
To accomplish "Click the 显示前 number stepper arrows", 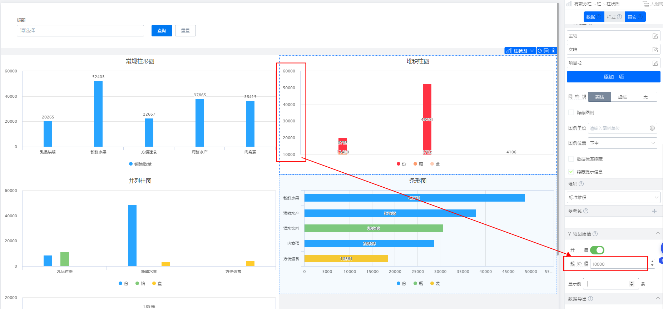I will tap(632, 284).
